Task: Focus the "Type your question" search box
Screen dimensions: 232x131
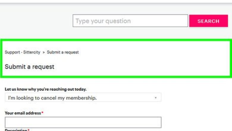Action: [x=130, y=21]
